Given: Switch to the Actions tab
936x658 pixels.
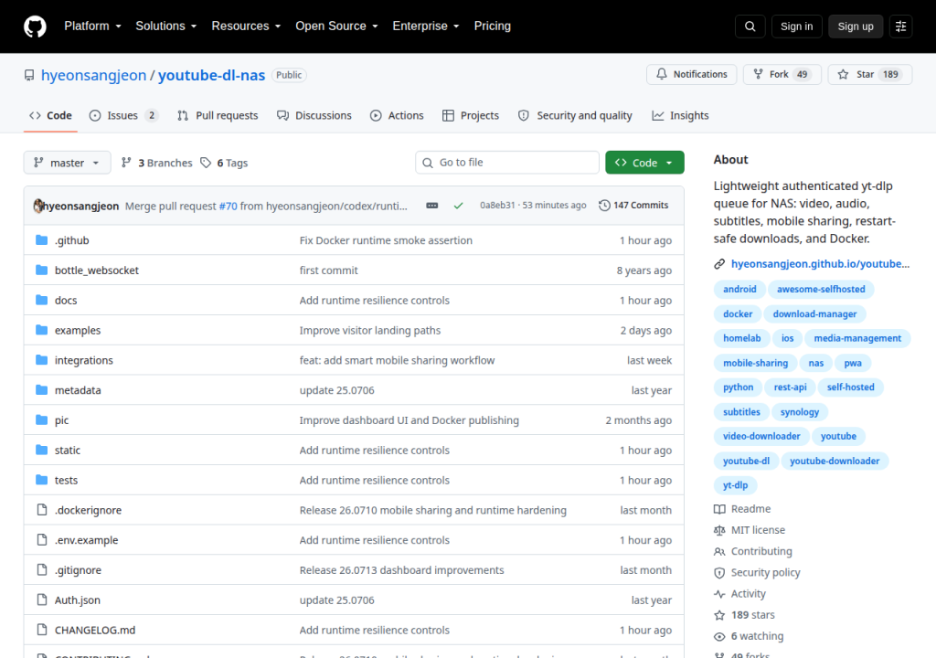Looking at the screenshot, I should click(397, 116).
